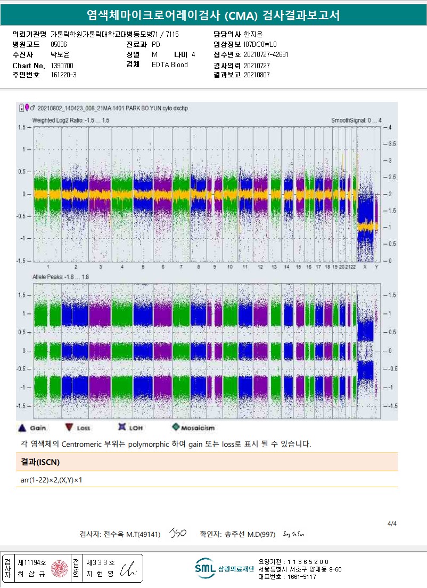Click the clinical info 'I87BC0WL0'
This screenshot has height=588, width=427.
point(260,44)
